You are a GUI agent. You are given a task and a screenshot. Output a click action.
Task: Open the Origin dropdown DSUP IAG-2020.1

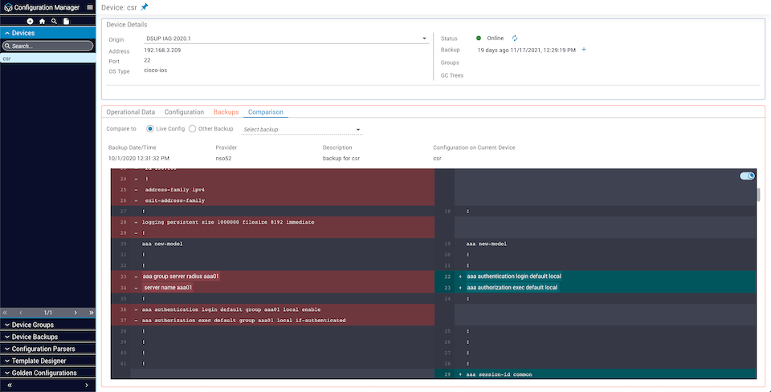point(285,38)
